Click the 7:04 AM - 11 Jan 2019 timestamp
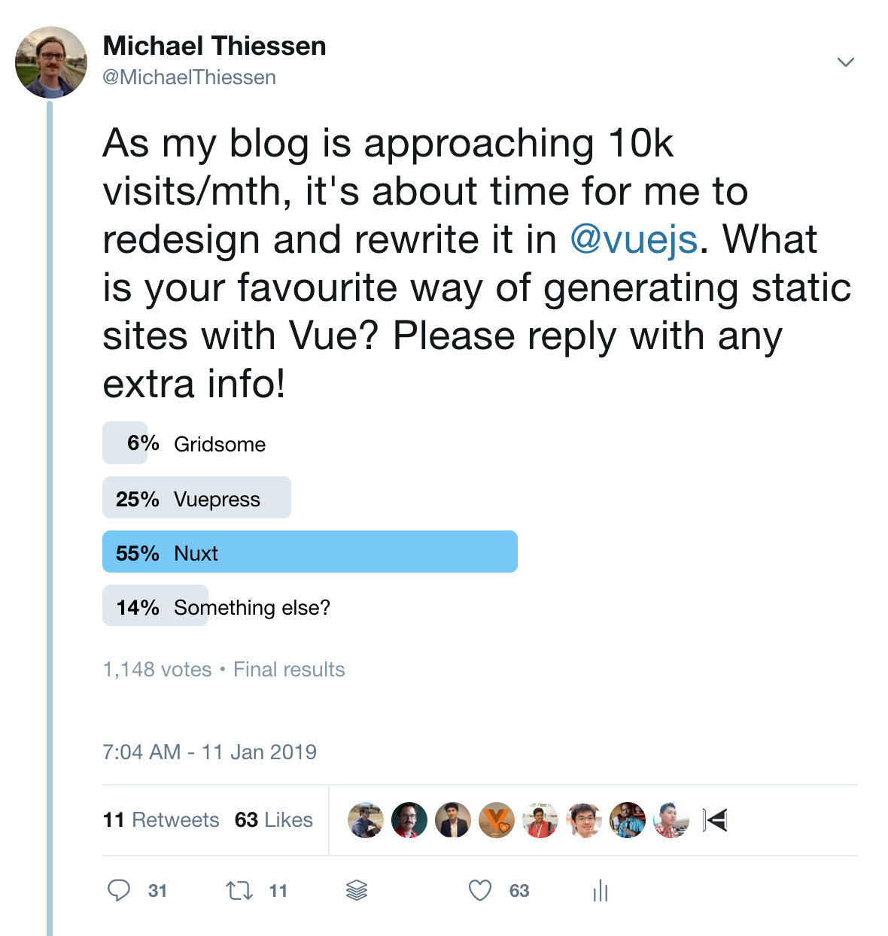 pos(209,752)
